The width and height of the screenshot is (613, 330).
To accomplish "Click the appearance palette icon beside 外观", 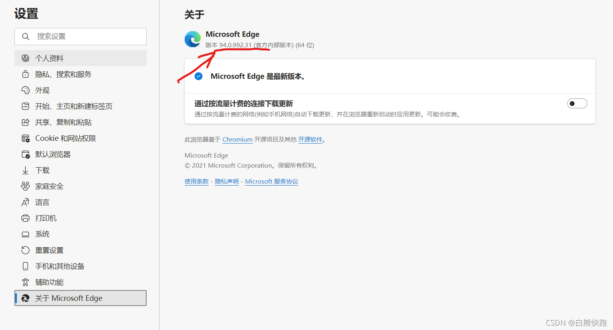I will (25, 90).
